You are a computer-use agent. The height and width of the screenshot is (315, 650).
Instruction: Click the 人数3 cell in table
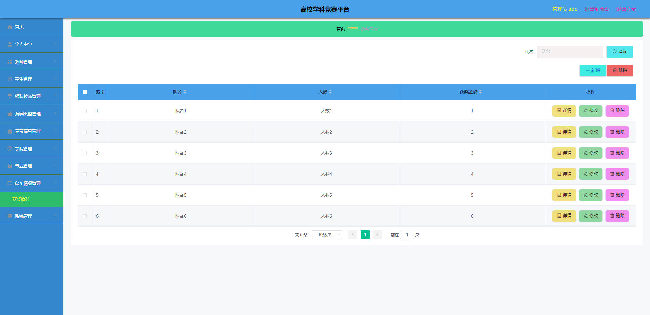tap(326, 153)
